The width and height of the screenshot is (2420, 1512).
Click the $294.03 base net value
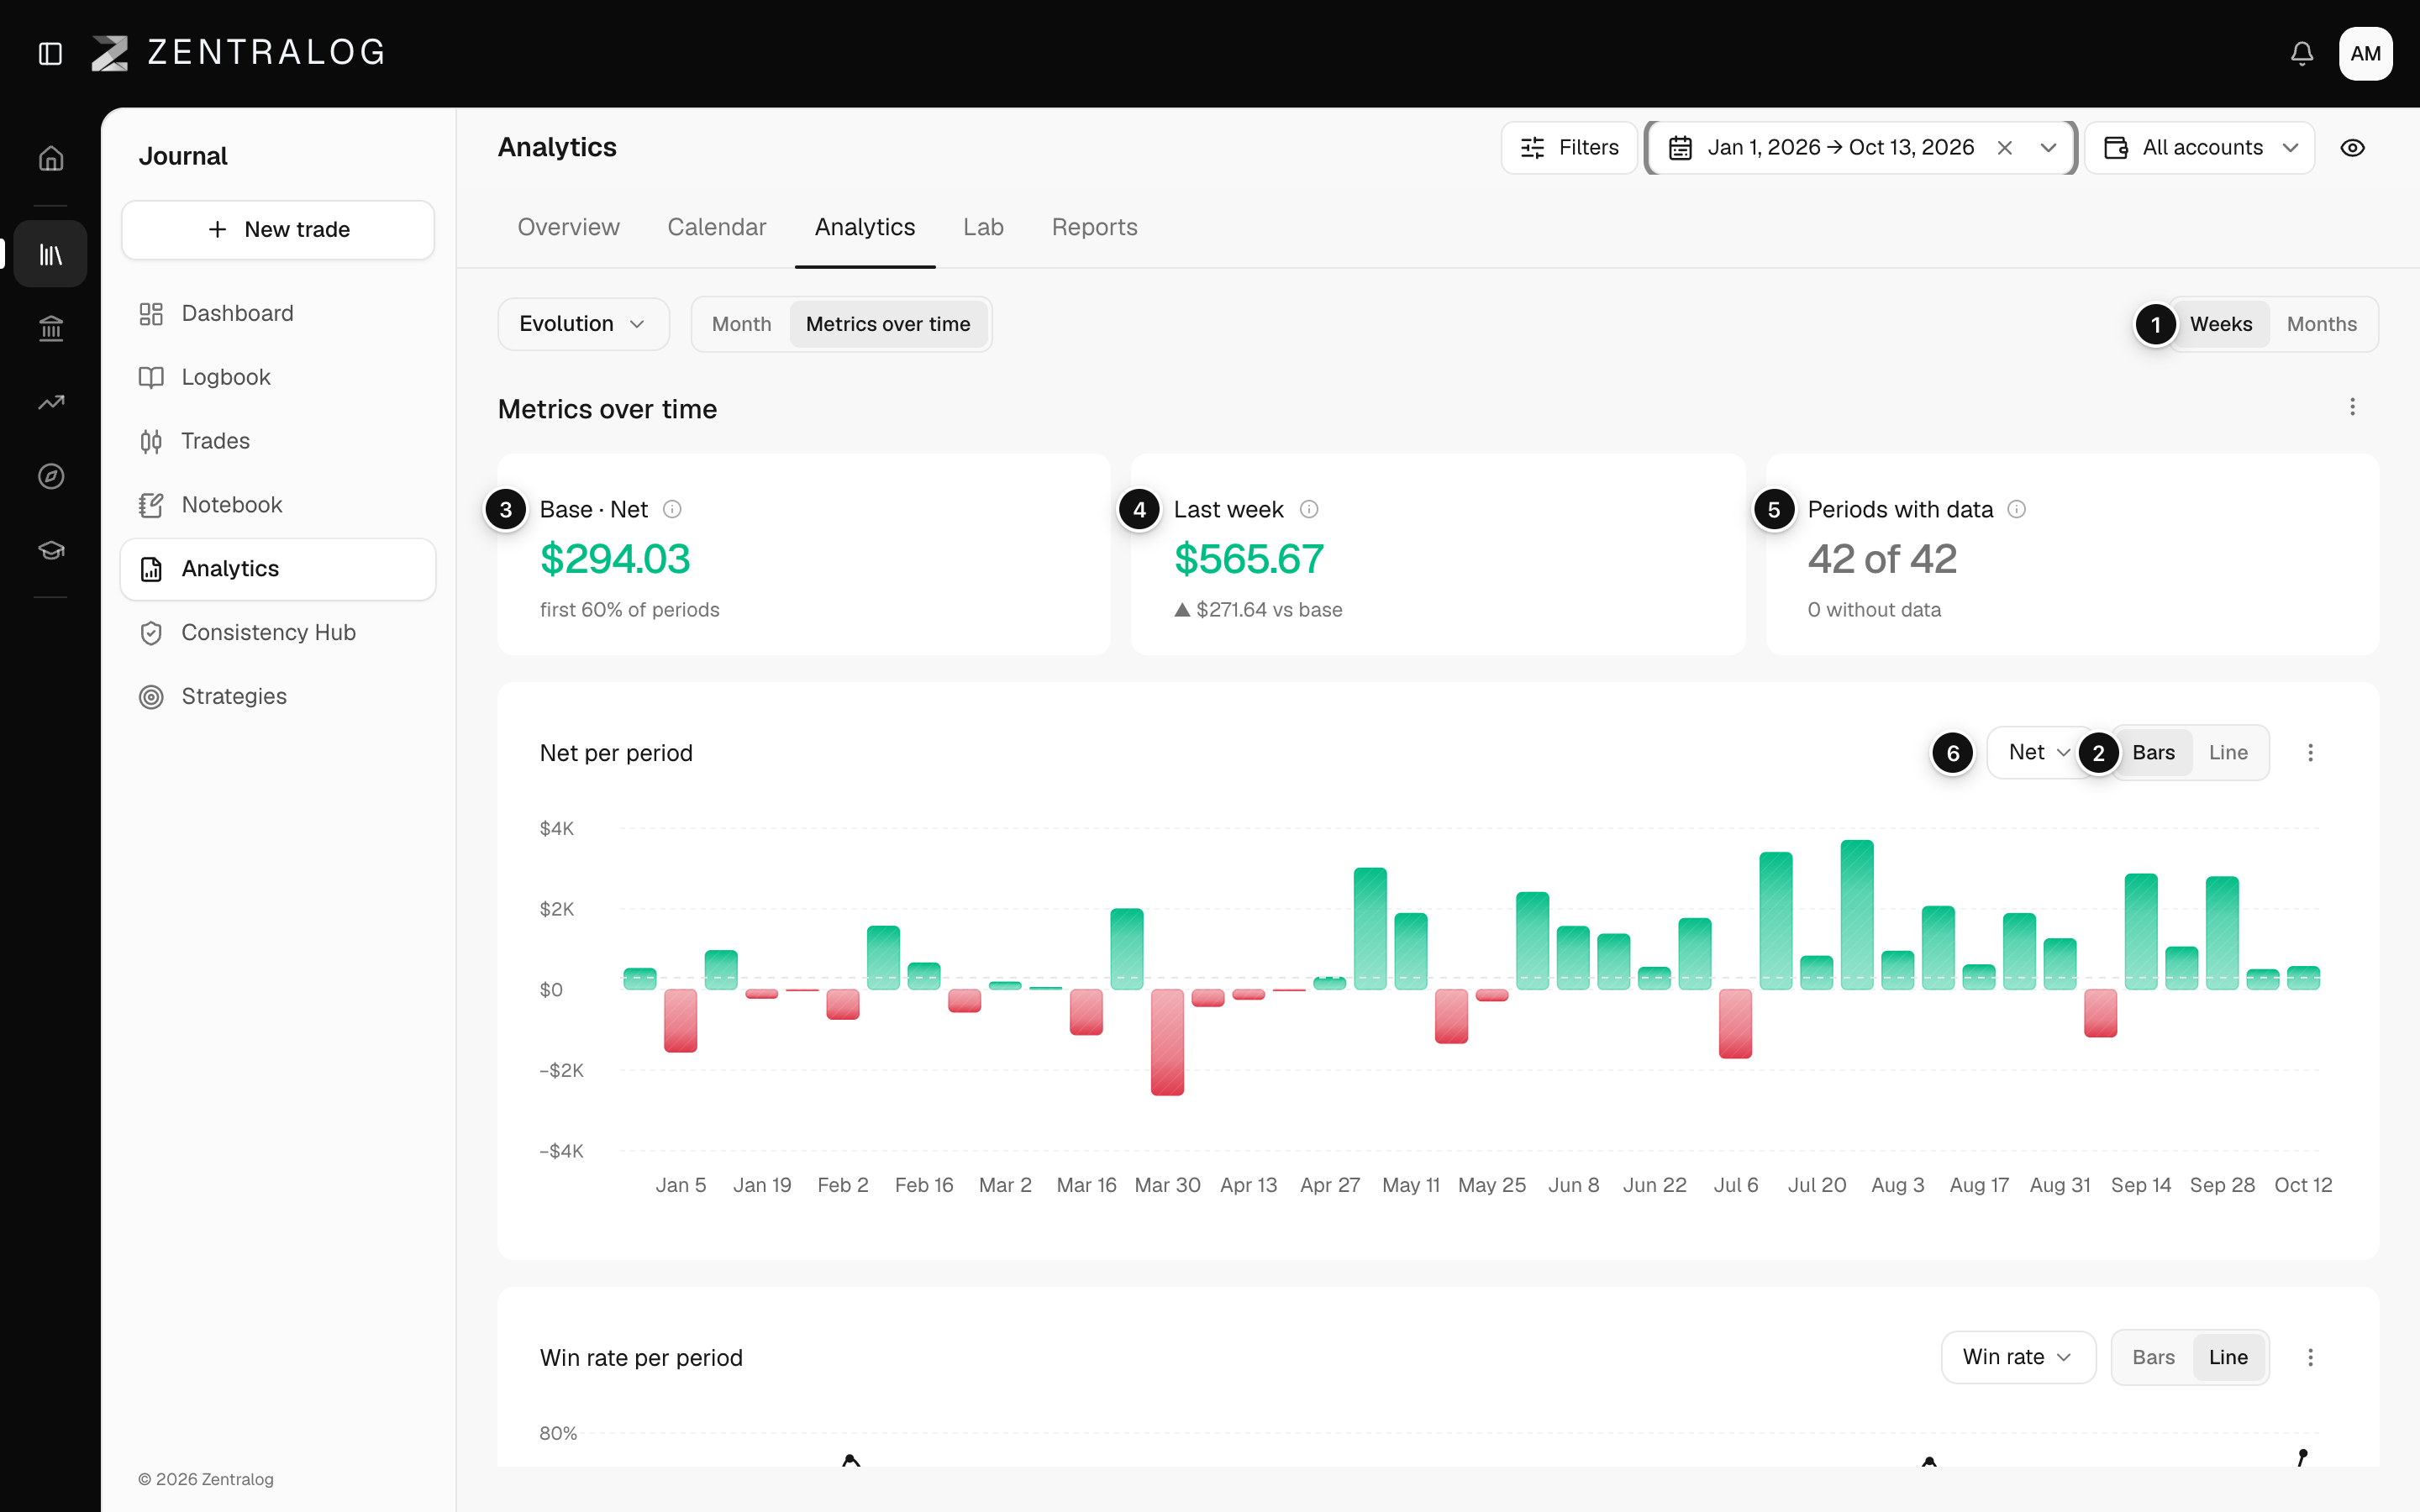click(615, 559)
